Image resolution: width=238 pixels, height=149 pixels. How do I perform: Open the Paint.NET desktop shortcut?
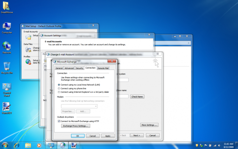(x=7, y=108)
